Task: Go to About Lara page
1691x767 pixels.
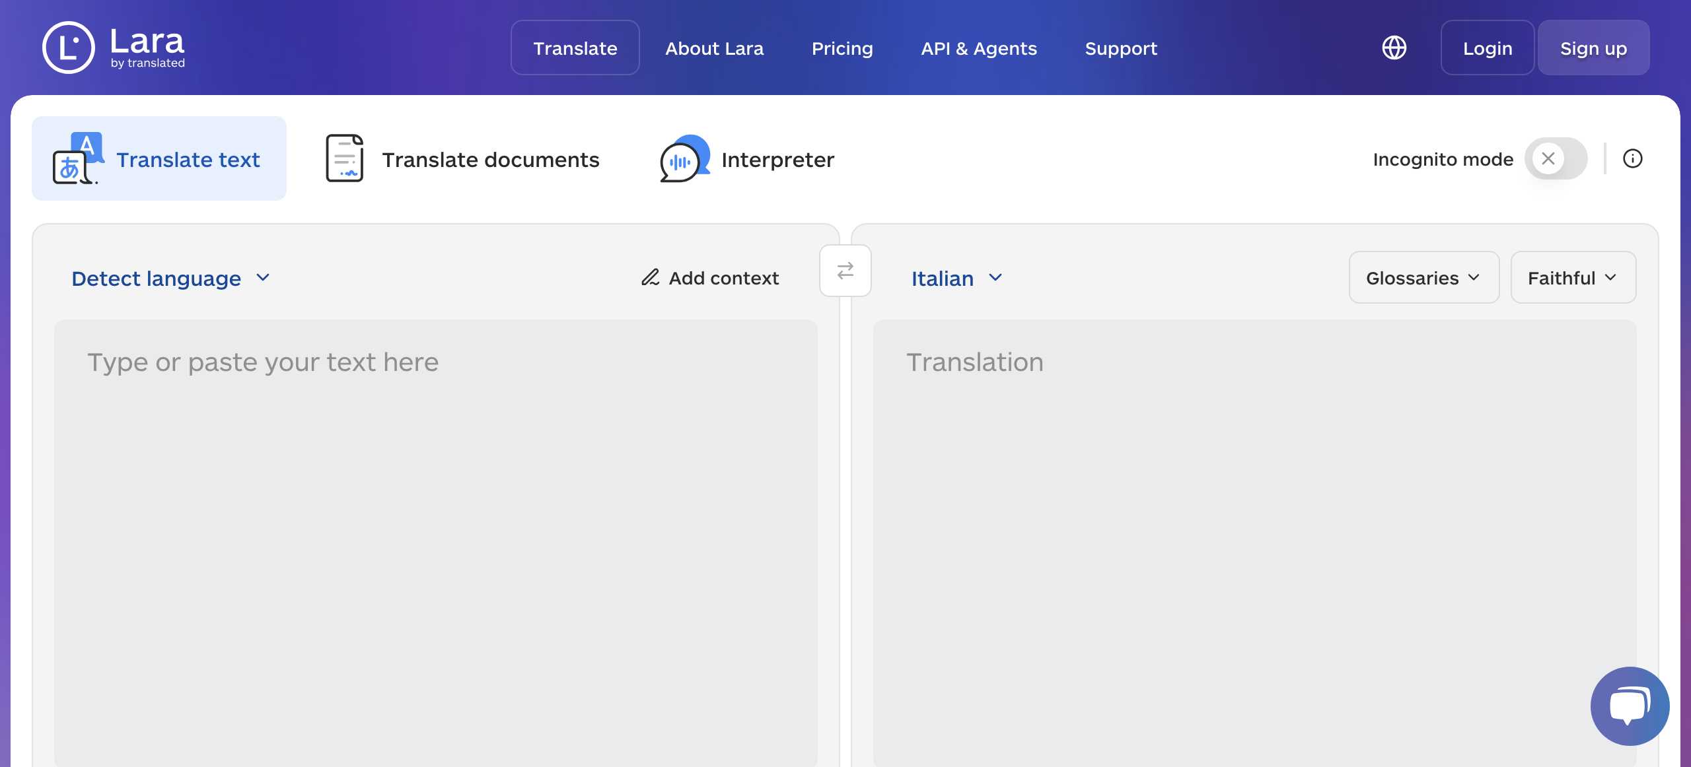Action: click(713, 48)
